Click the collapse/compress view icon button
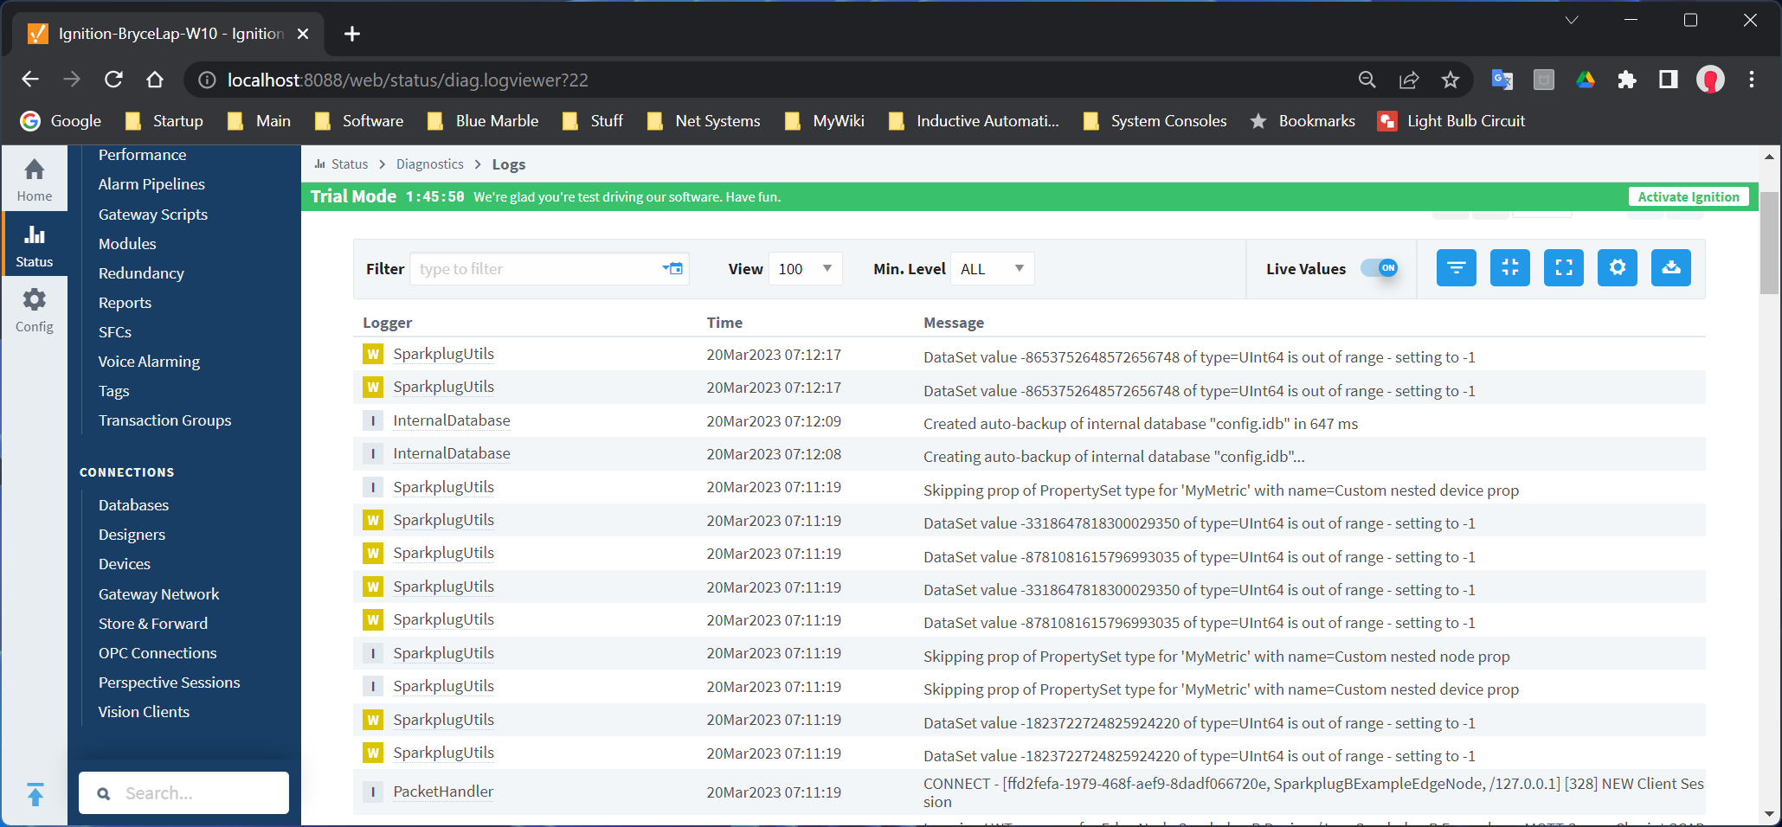This screenshot has height=827, width=1782. tap(1509, 268)
